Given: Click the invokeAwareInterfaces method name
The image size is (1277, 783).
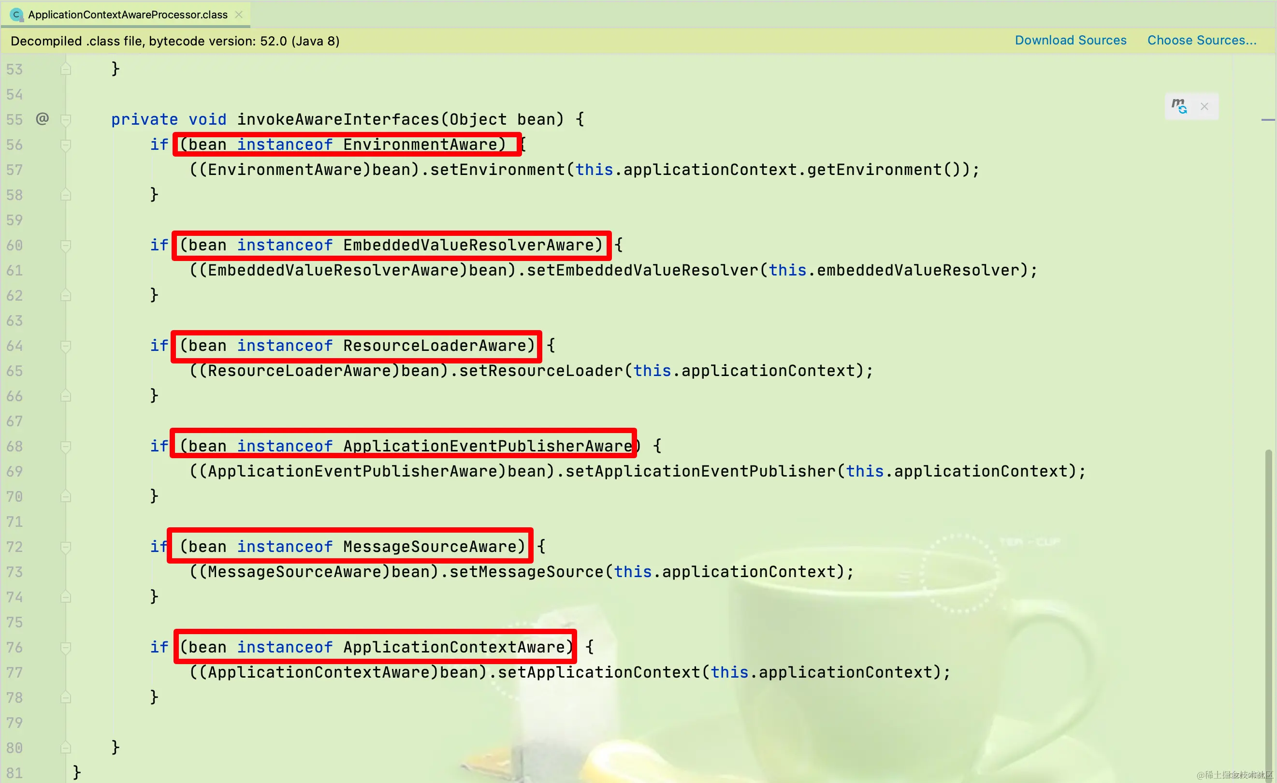Looking at the screenshot, I should (x=338, y=120).
